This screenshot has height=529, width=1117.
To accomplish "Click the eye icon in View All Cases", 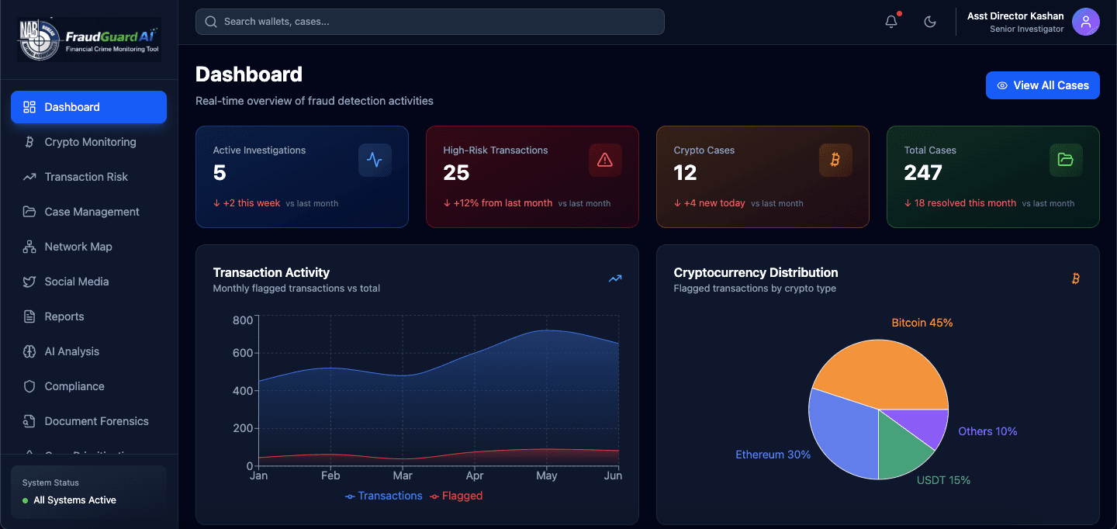I will 1002,85.
